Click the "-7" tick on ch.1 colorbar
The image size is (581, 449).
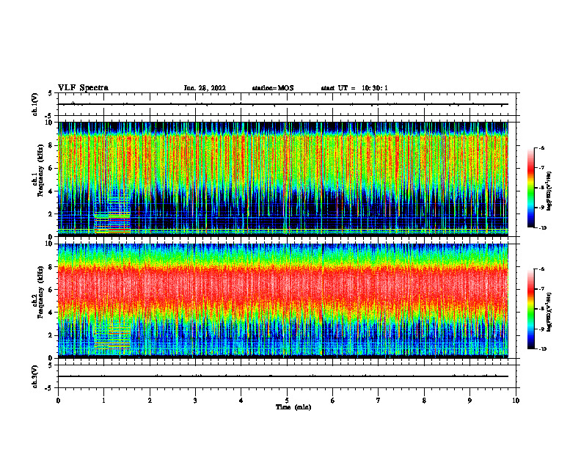(541, 168)
